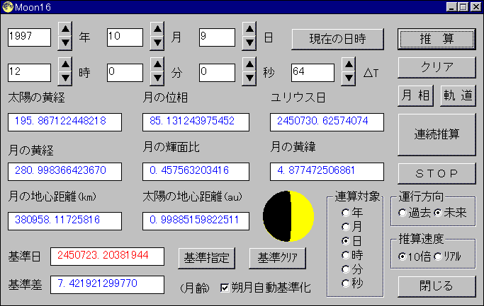Image resolution: width=484 pixels, height=306 pixels.
Task: Increase the day value with up arrow
Action: point(249,30)
